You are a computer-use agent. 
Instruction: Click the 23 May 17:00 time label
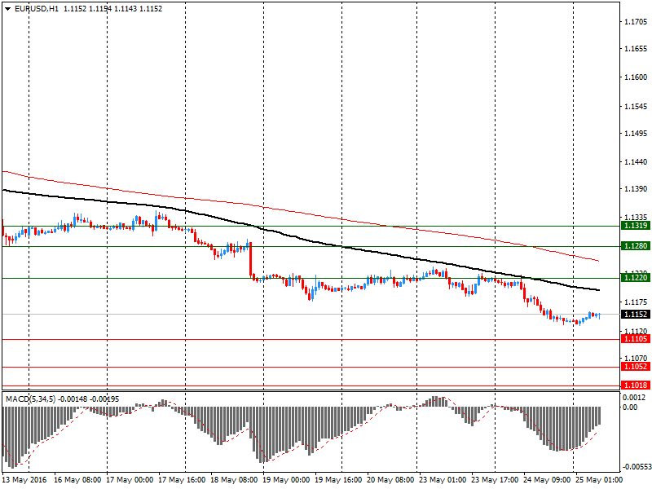click(x=495, y=479)
